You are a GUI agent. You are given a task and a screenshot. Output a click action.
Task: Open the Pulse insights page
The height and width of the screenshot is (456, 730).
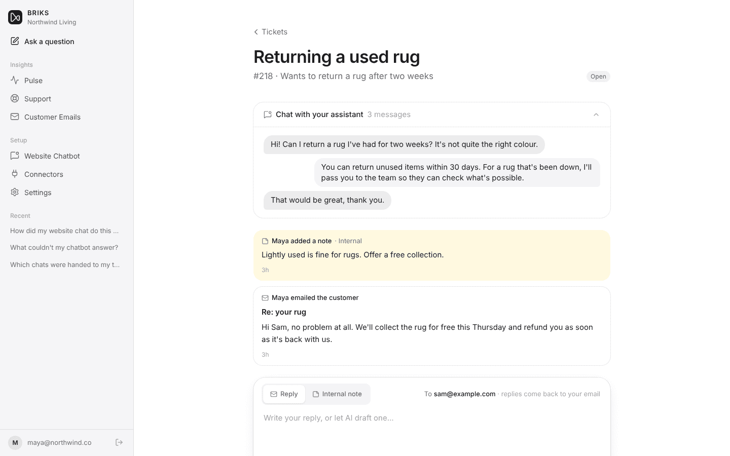click(x=67, y=80)
